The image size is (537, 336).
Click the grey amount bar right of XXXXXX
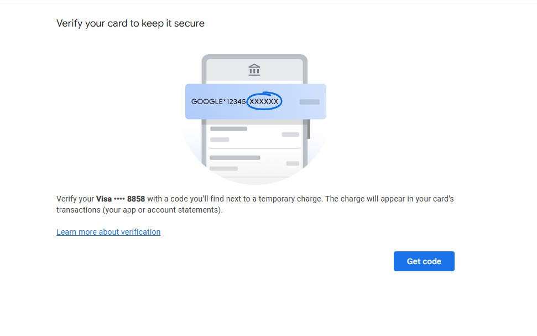point(309,102)
